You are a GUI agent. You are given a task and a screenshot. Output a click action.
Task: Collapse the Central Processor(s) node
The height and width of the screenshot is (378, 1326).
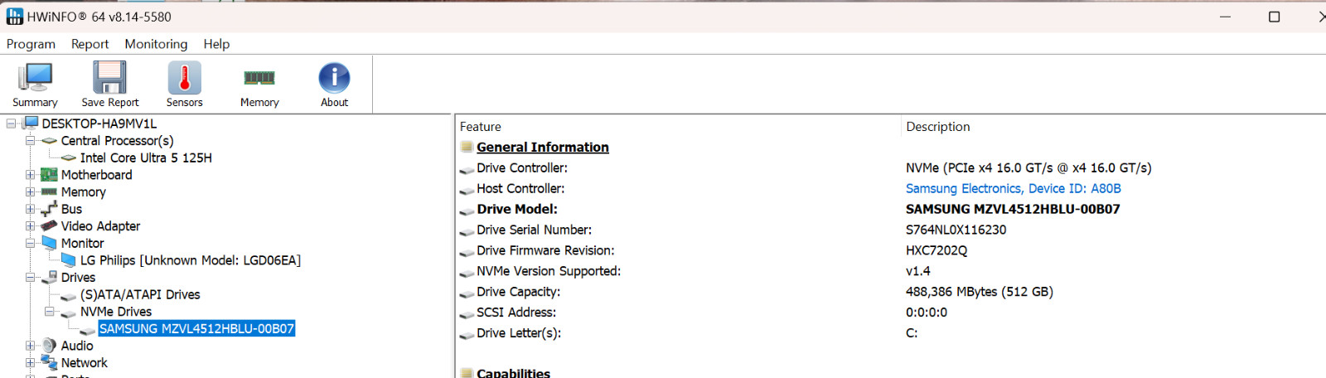pyautogui.click(x=30, y=141)
